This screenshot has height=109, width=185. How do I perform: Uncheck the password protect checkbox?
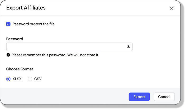pyautogui.click(x=8, y=24)
